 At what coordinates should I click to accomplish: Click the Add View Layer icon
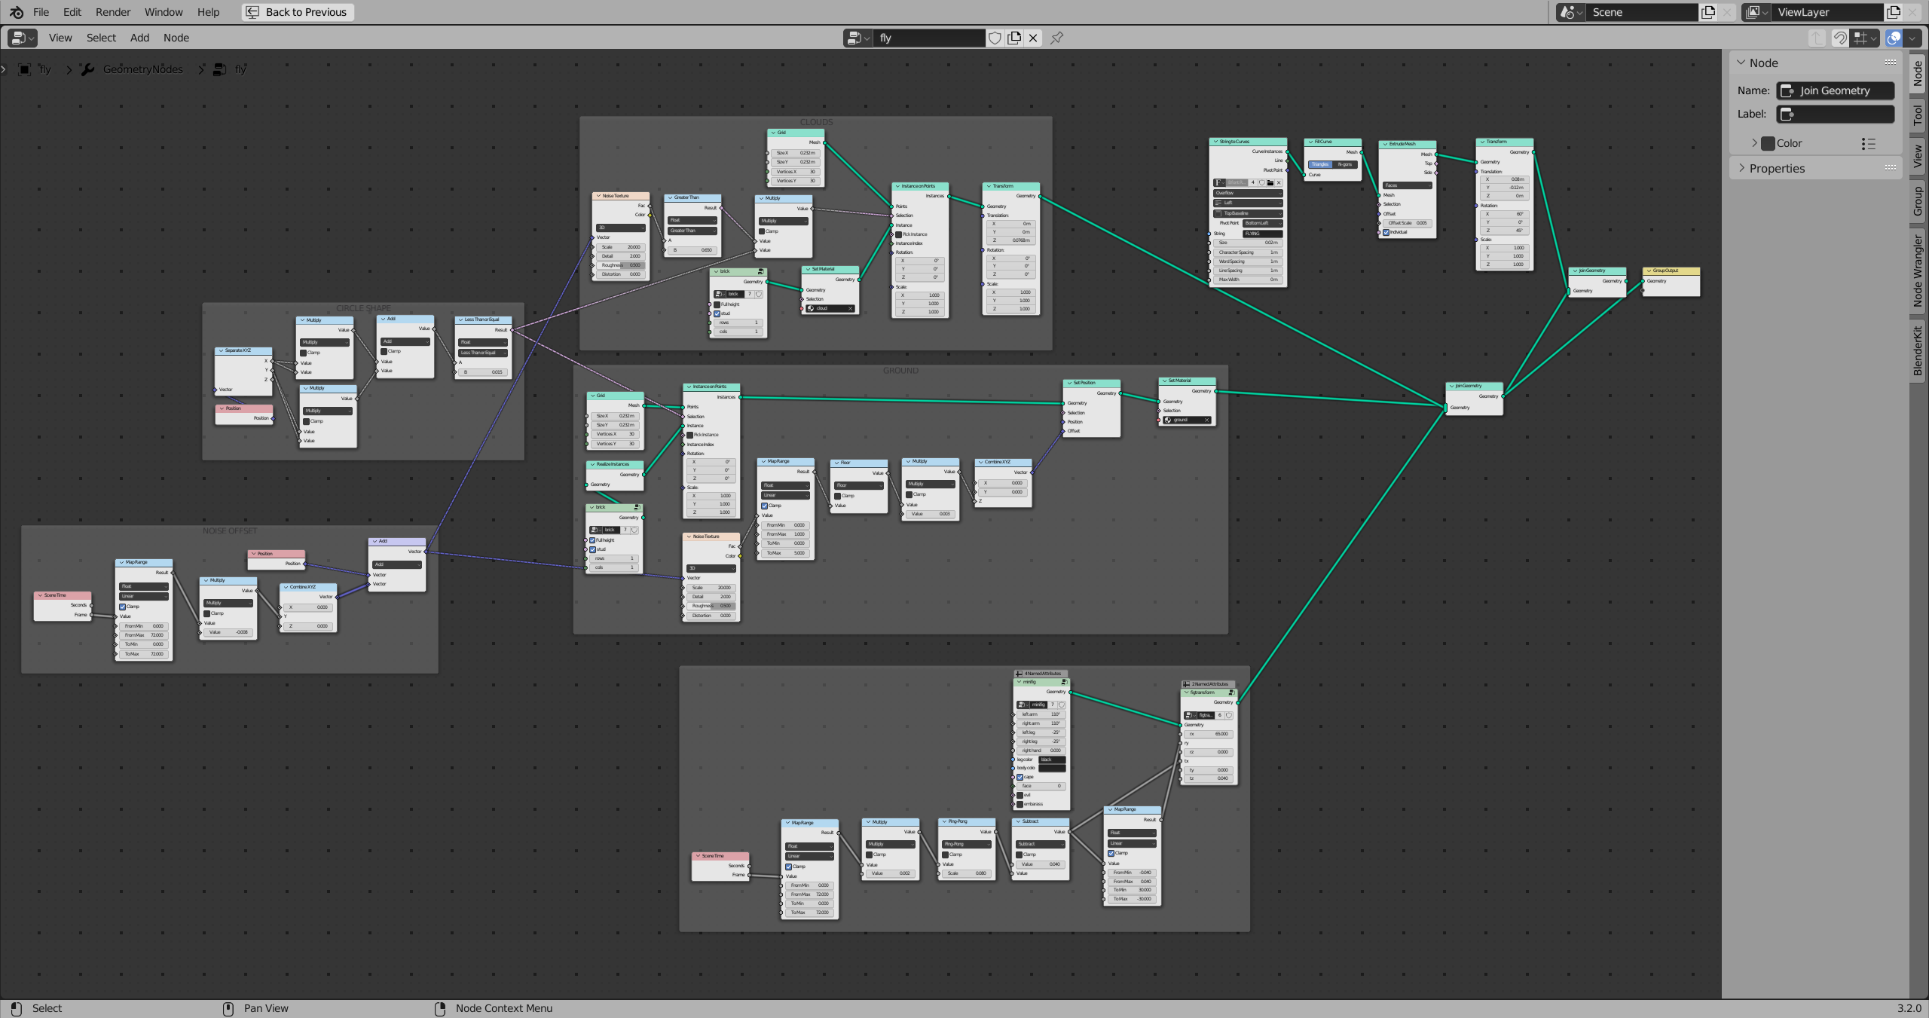tap(1894, 12)
